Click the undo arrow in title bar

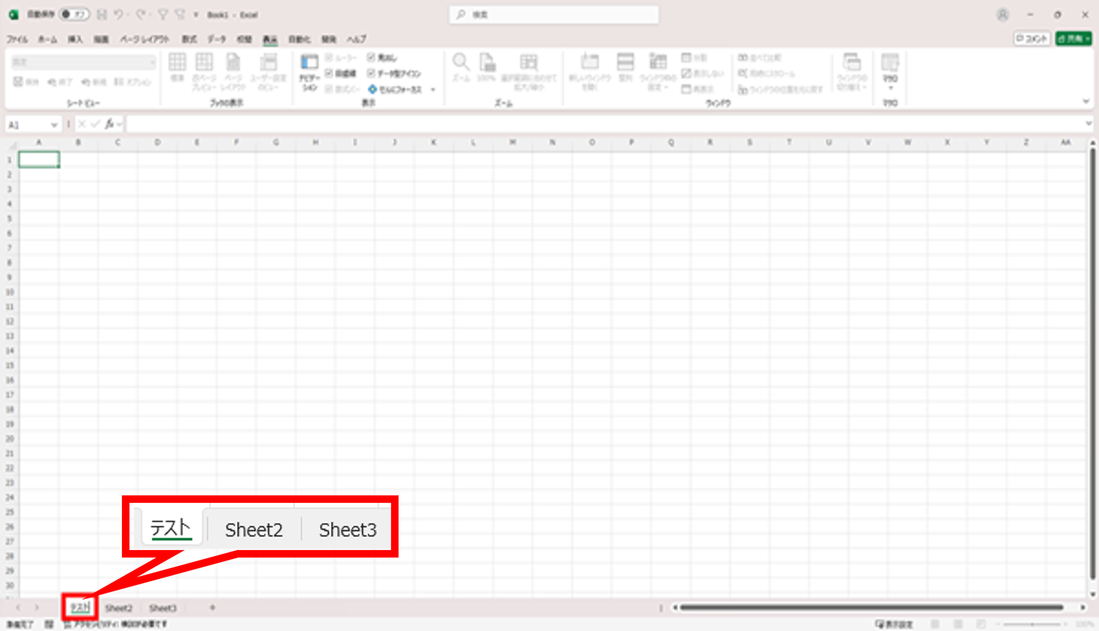point(118,15)
